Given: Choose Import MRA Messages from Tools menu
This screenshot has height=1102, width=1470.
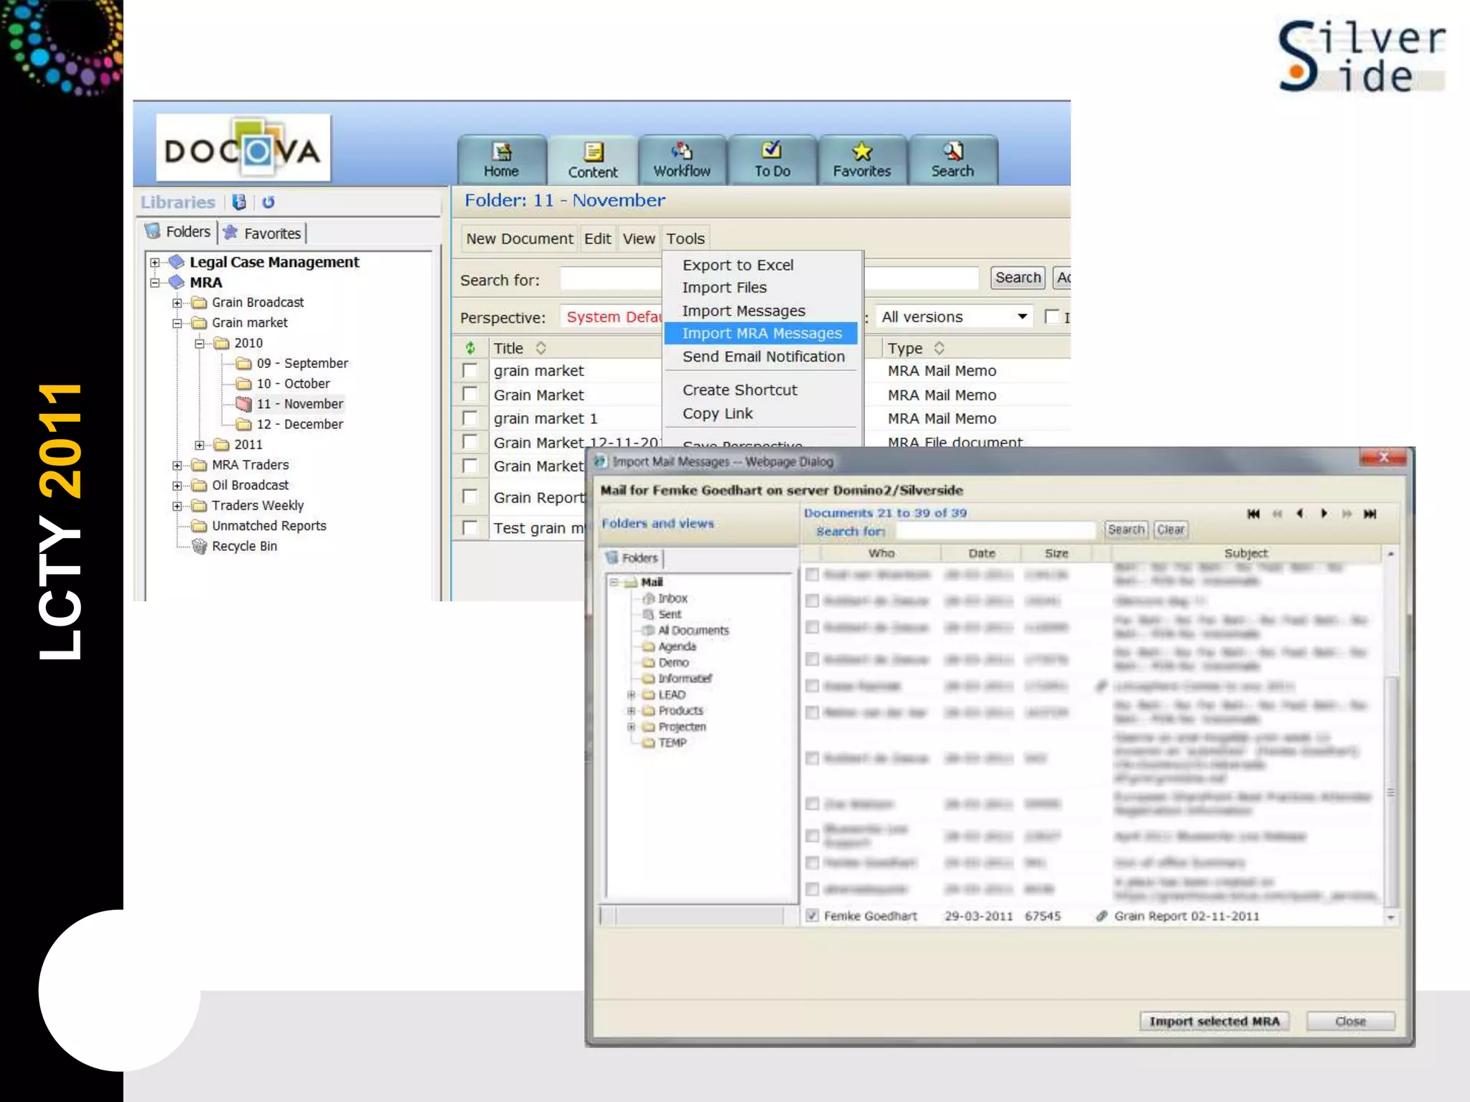Looking at the screenshot, I should (x=761, y=334).
